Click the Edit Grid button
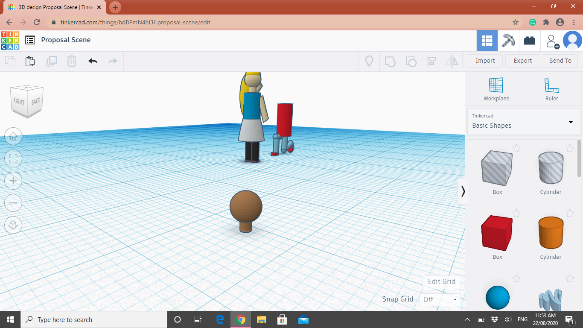The image size is (583, 328). [442, 281]
